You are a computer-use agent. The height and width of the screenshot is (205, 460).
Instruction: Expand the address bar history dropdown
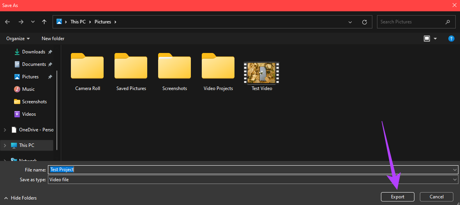click(350, 22)
